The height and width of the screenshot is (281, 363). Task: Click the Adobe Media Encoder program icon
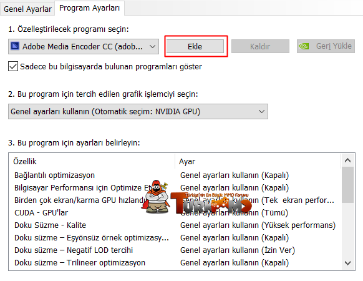15,46
